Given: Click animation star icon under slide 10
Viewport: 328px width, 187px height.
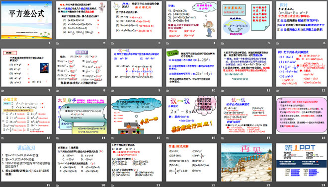Looking at the screenshot, I should (x=167, y=91).
